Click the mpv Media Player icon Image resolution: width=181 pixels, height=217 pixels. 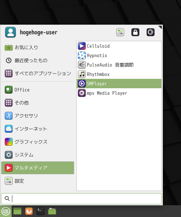82,93
